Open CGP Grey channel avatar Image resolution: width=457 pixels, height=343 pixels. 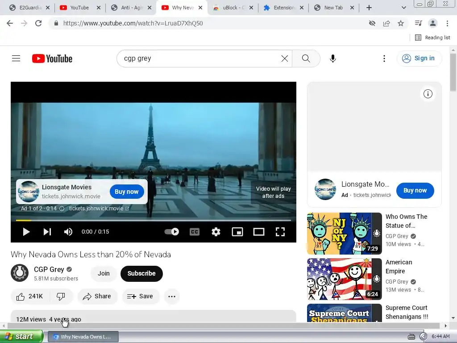(20, 273)
